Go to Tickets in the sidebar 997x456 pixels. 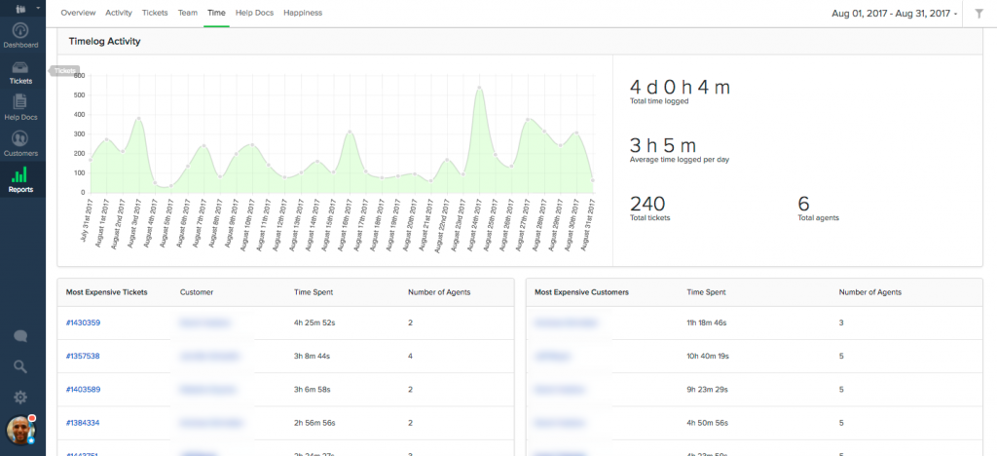[x=20, y=70]
